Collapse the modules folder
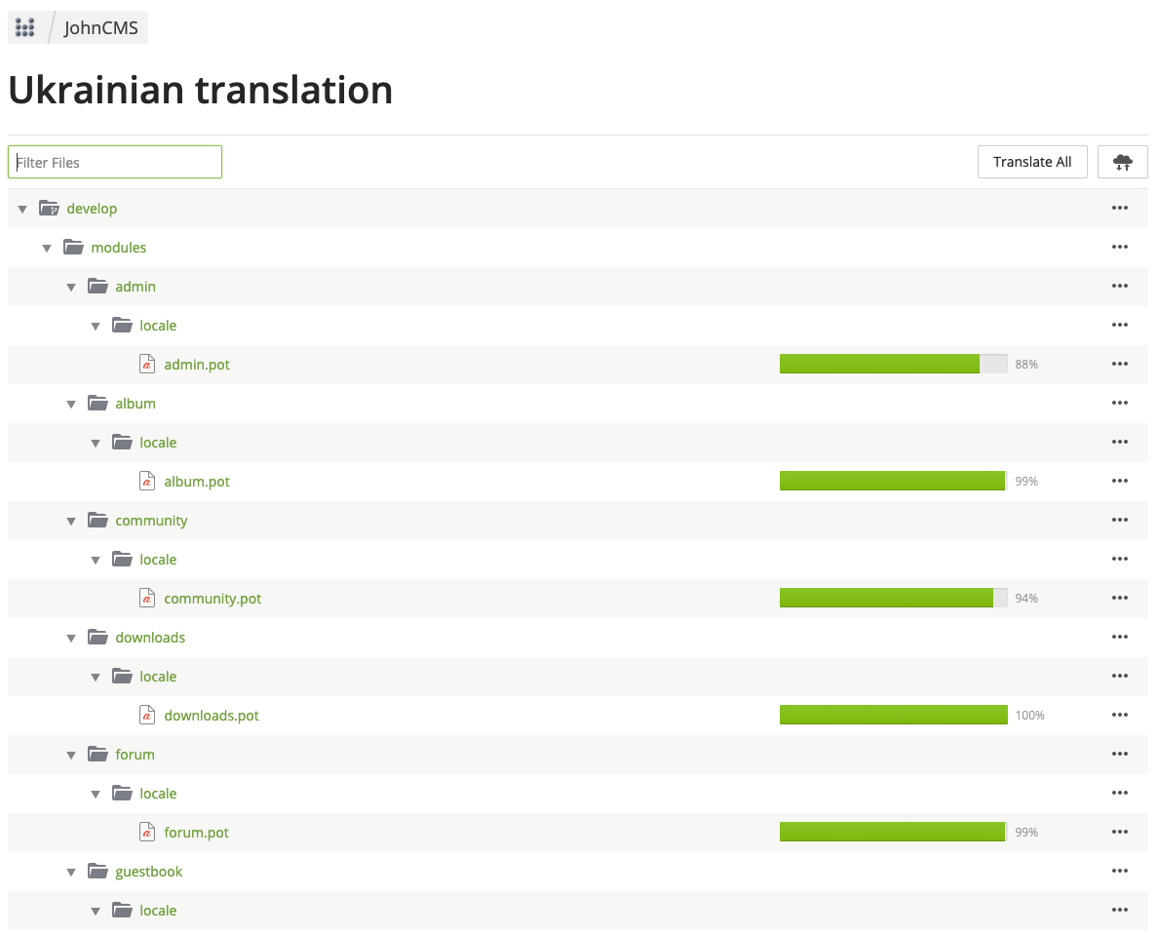1158x935 pixels. (x=47, y=249)
